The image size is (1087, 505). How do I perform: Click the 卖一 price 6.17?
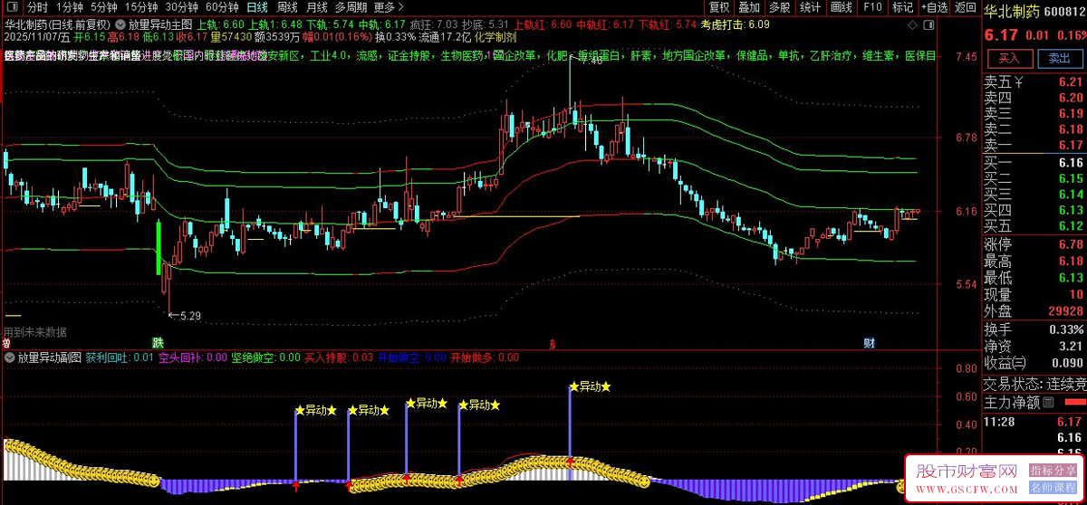1070,145
